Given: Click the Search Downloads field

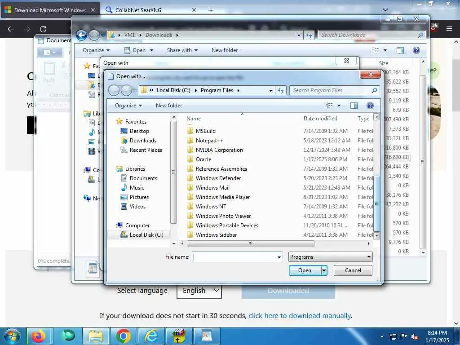Looking at the screenshot, I should pos(372,35).
